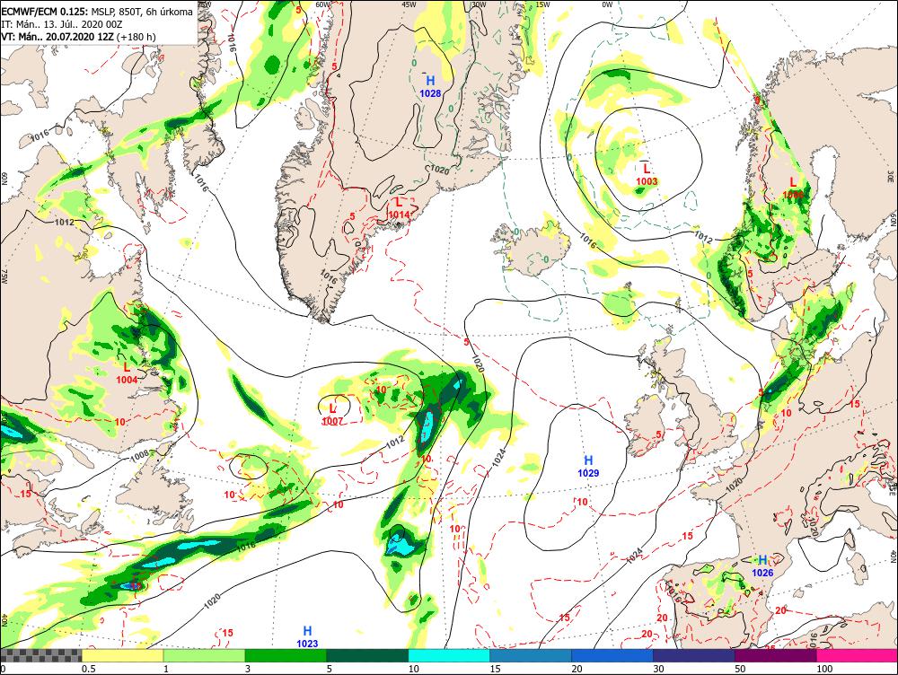Image resolution: width=898 pixels, height=675 pixels.
Task: Click the '60W' longitude label at the top
Action: click(323, 4)
